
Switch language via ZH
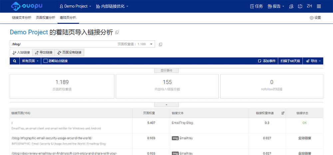pyautogui.click(x=309, y=6)
